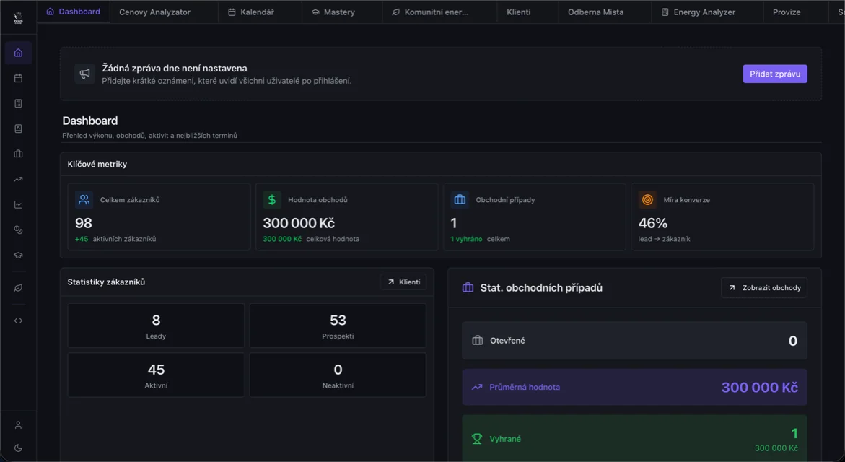This screenshot has height=462, width=845.
Task: Open the Odberna Mista tab
Action: 595,12
